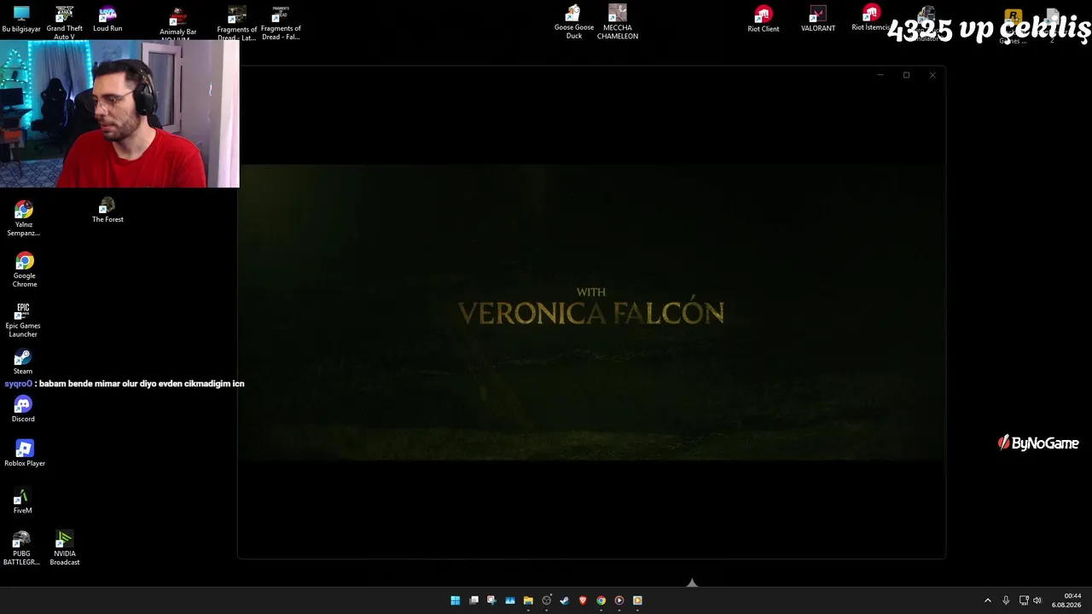The image size is (1092, 614).
Task: Open the Bu bilgisayar desktop icon
Action: pyautogui.click(x=21, y=19)
